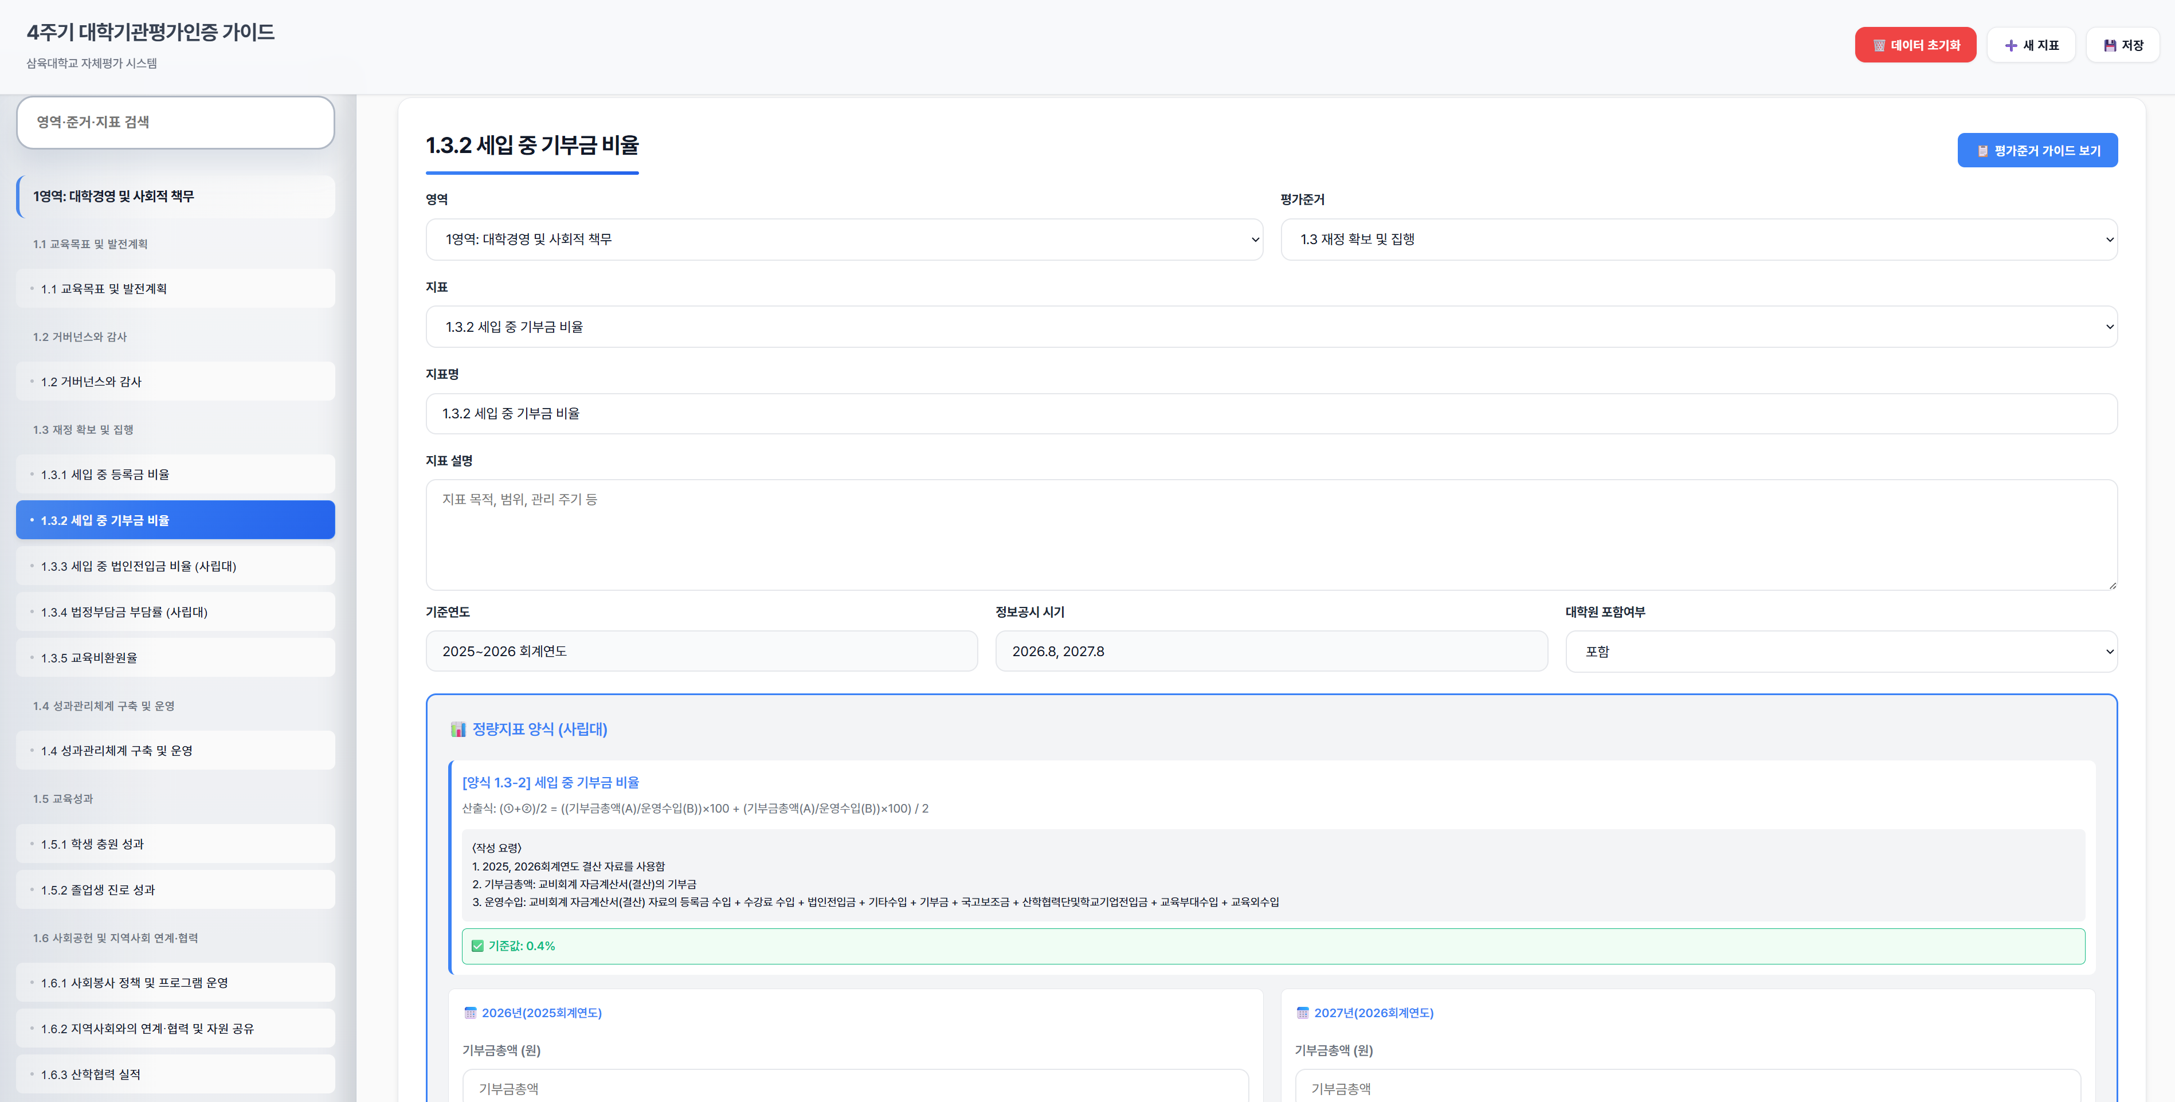Click the trash icon on 데이터 초기화 button
Viewport: 2175px width, 1102px height.
click(x=1879, y=46)
